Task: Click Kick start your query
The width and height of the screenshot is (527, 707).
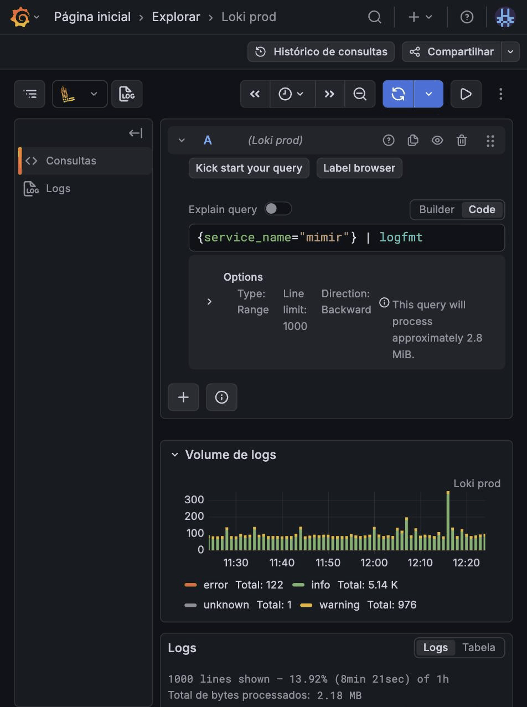Action: [x=249, y=168]
